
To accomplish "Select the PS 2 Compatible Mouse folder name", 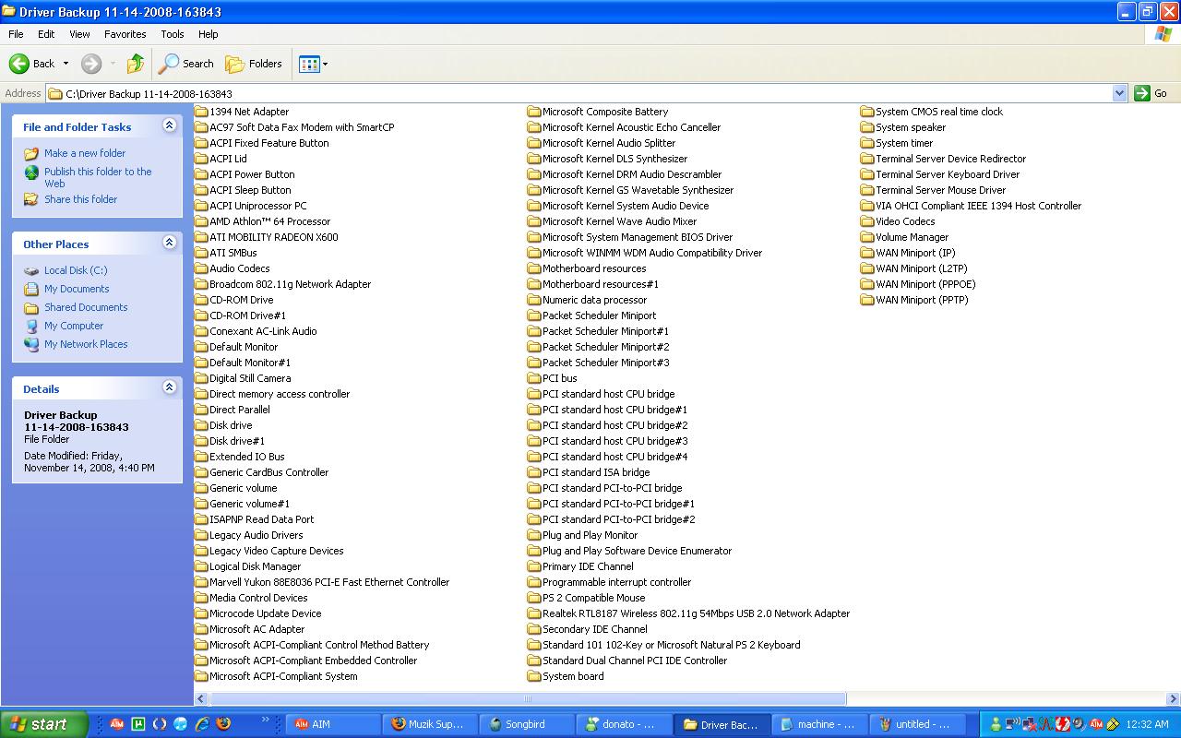I will pyautogui.click(x=594, y=598).
